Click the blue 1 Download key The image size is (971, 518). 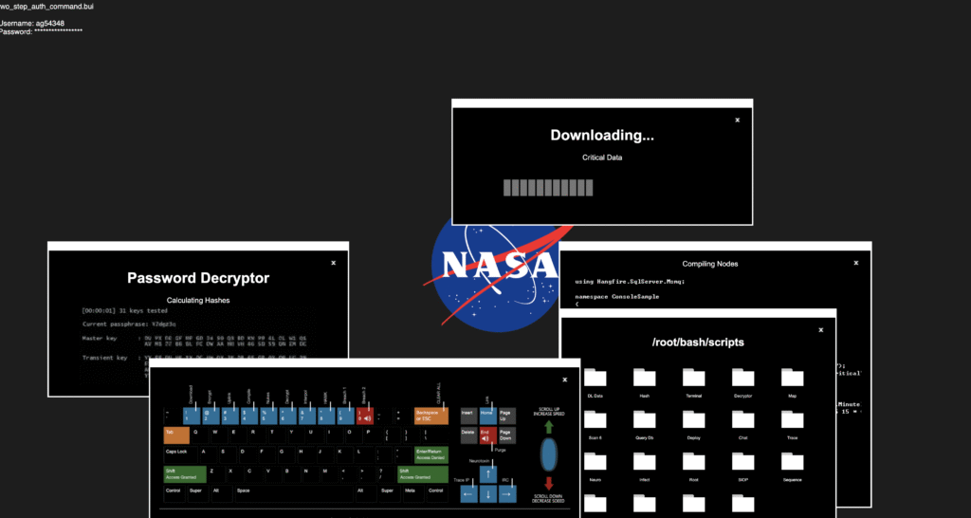click(192, 416)
